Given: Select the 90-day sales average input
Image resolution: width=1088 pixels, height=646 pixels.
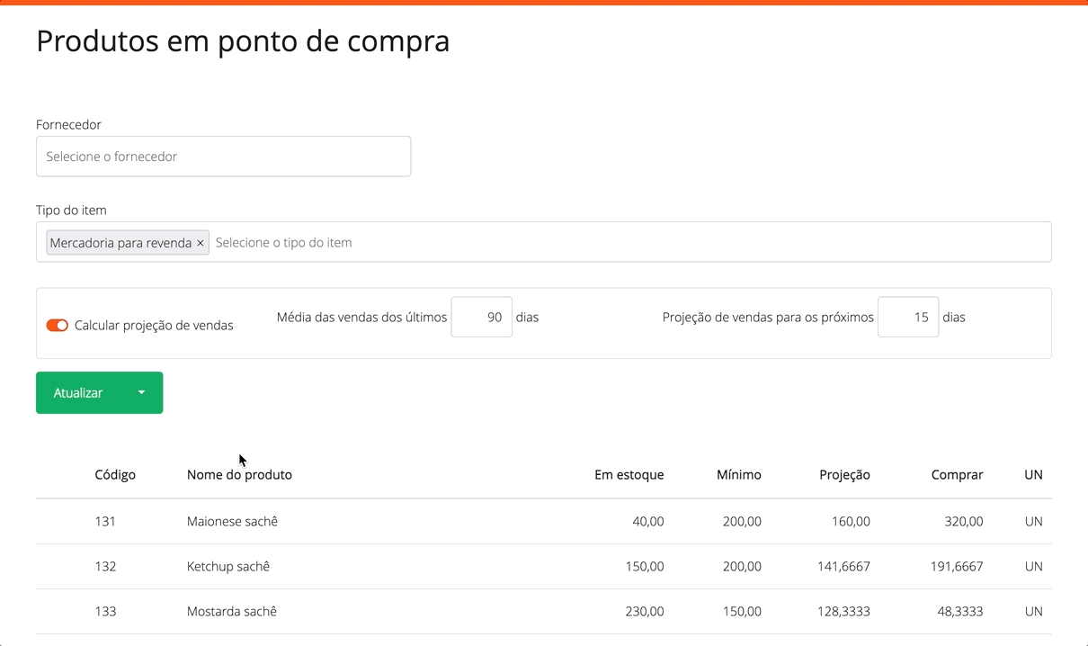Looking at the screenshot, I should click(481, 317).
